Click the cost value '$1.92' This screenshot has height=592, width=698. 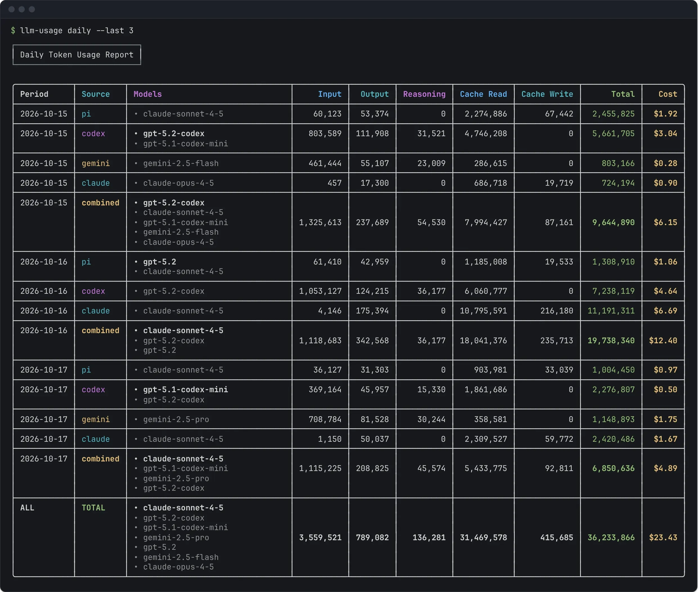pos(665,114)
